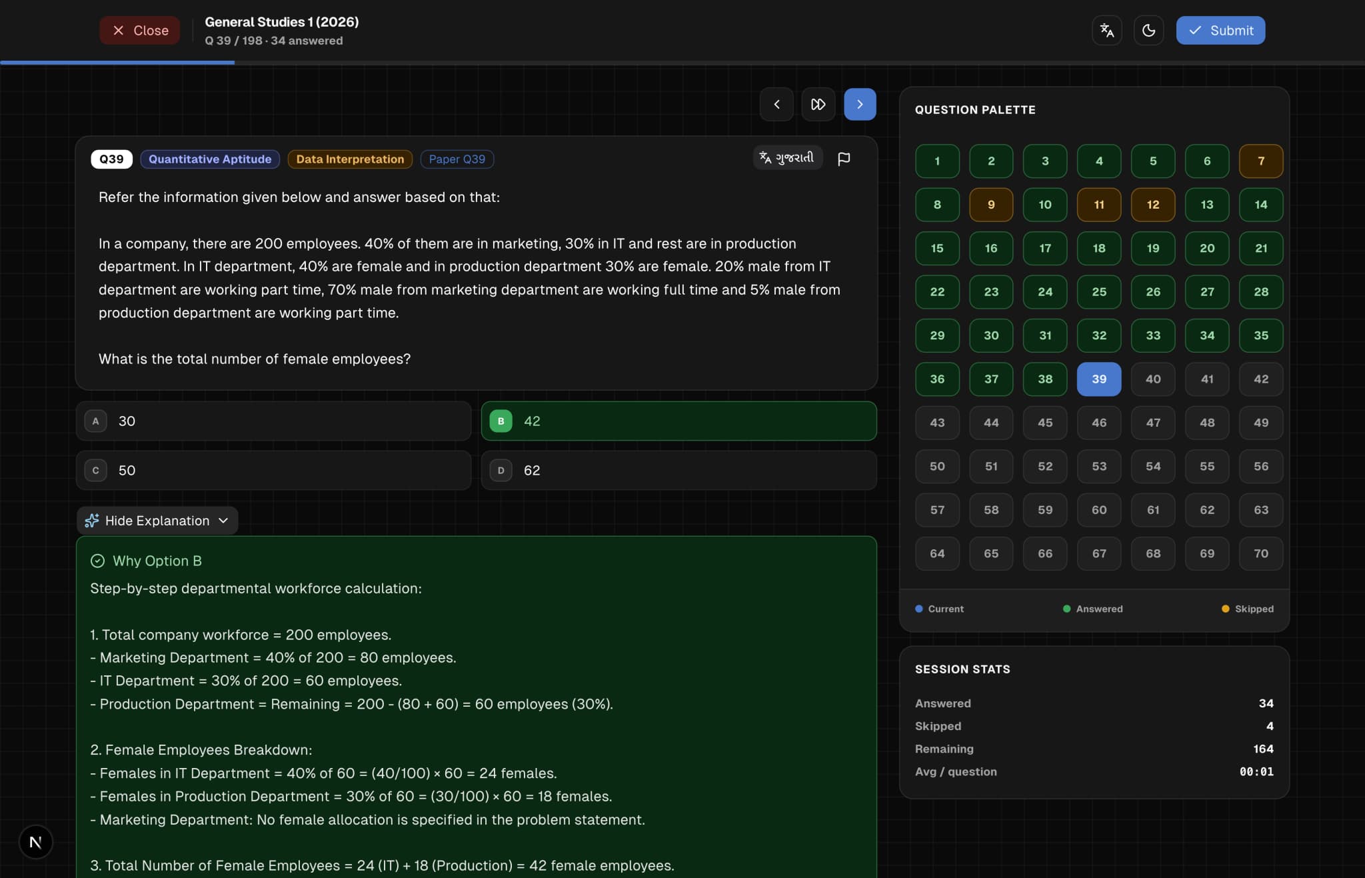Go to question 60 in palette
Image resolution: width=1365 pixels, height=878 pixels.
1099,511
